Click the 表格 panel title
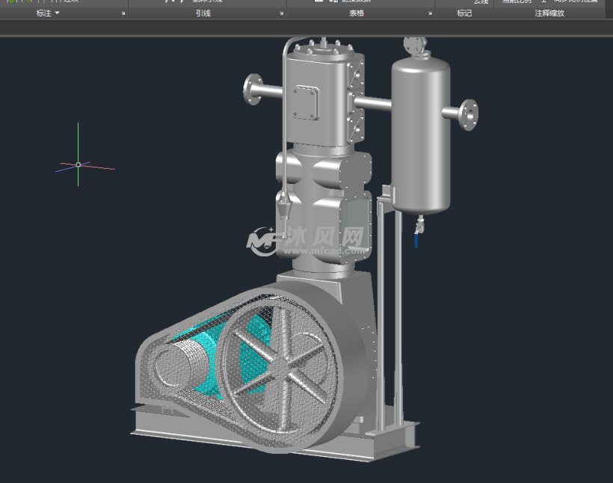 click(x=357, y=13)
